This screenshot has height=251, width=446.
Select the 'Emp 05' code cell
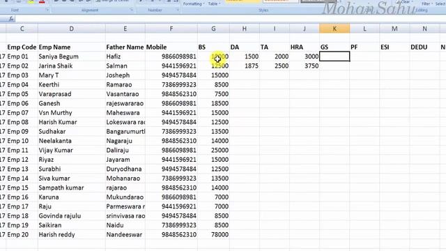coord(22,94)
